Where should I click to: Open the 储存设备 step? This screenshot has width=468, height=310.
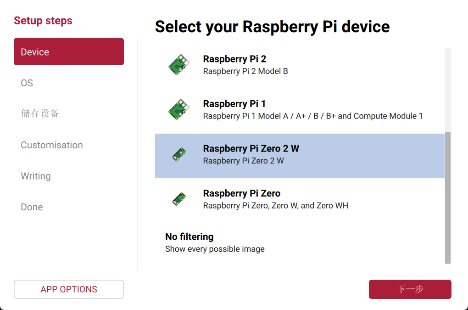[40, 113]
